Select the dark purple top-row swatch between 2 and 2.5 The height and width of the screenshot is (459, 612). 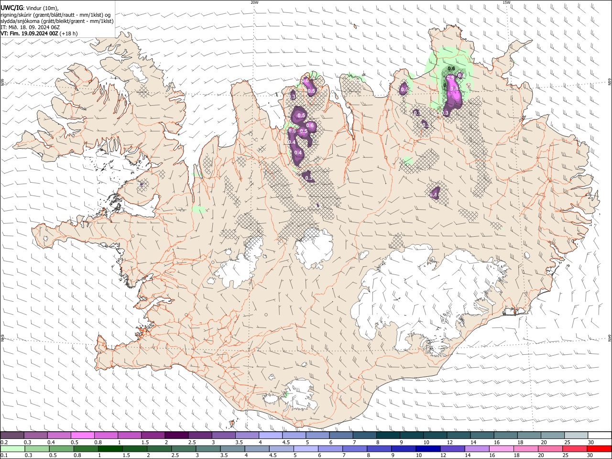(176, 435)
